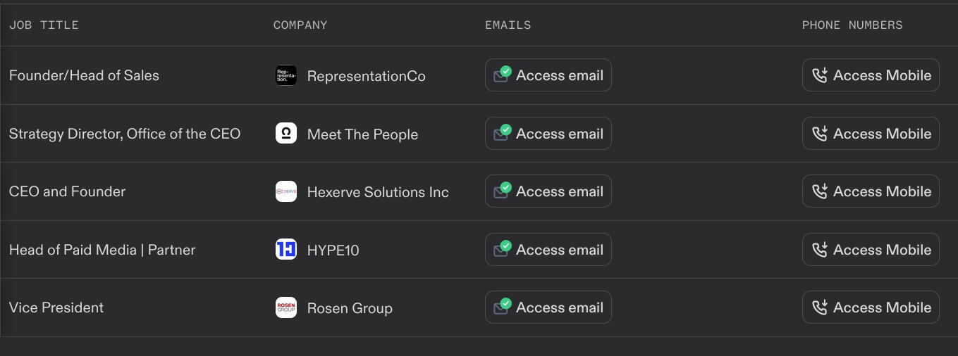This screenshot has width=958, height=356.
Task: Click the Rosen Group logo icon
Action: [x=286, y=307]
